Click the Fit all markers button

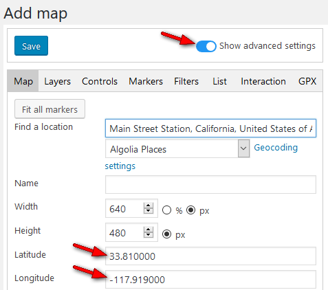tap(50, 109)
